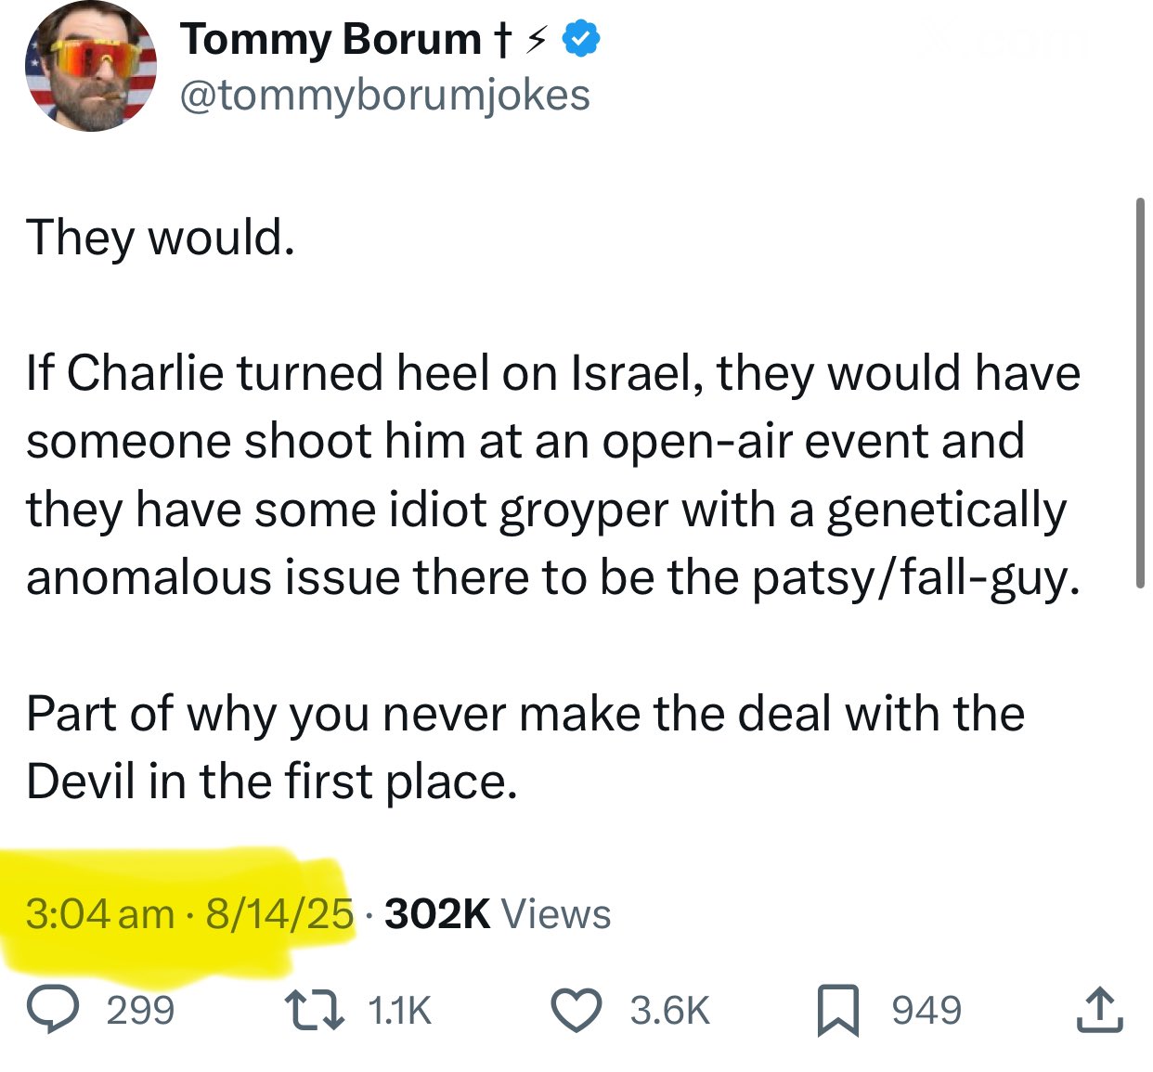Like the post with the heart icon
The width and height of the screenshot is (1153, 1072).
tap(576, 1010)
